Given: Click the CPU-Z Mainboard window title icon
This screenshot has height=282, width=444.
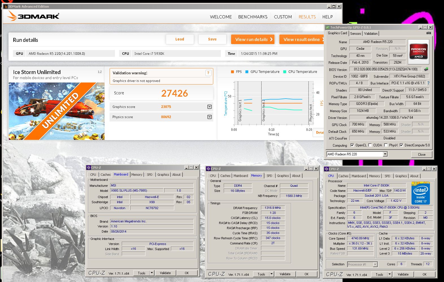Looking at the screenshot, I should 89,168.
